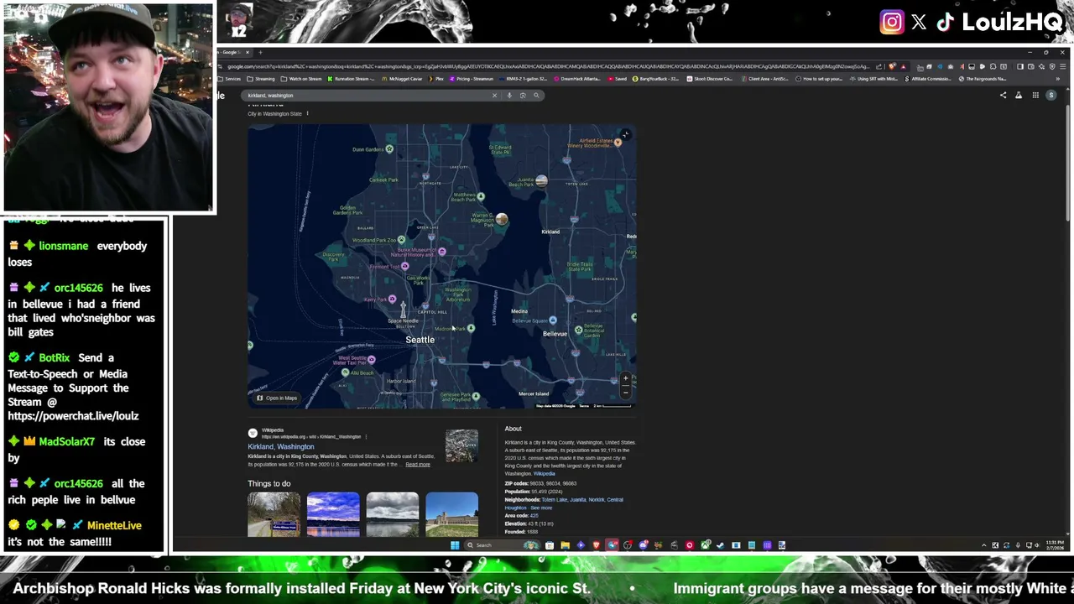
Task: Show hidden system tray icons chevron
Action: click(984, 545)
